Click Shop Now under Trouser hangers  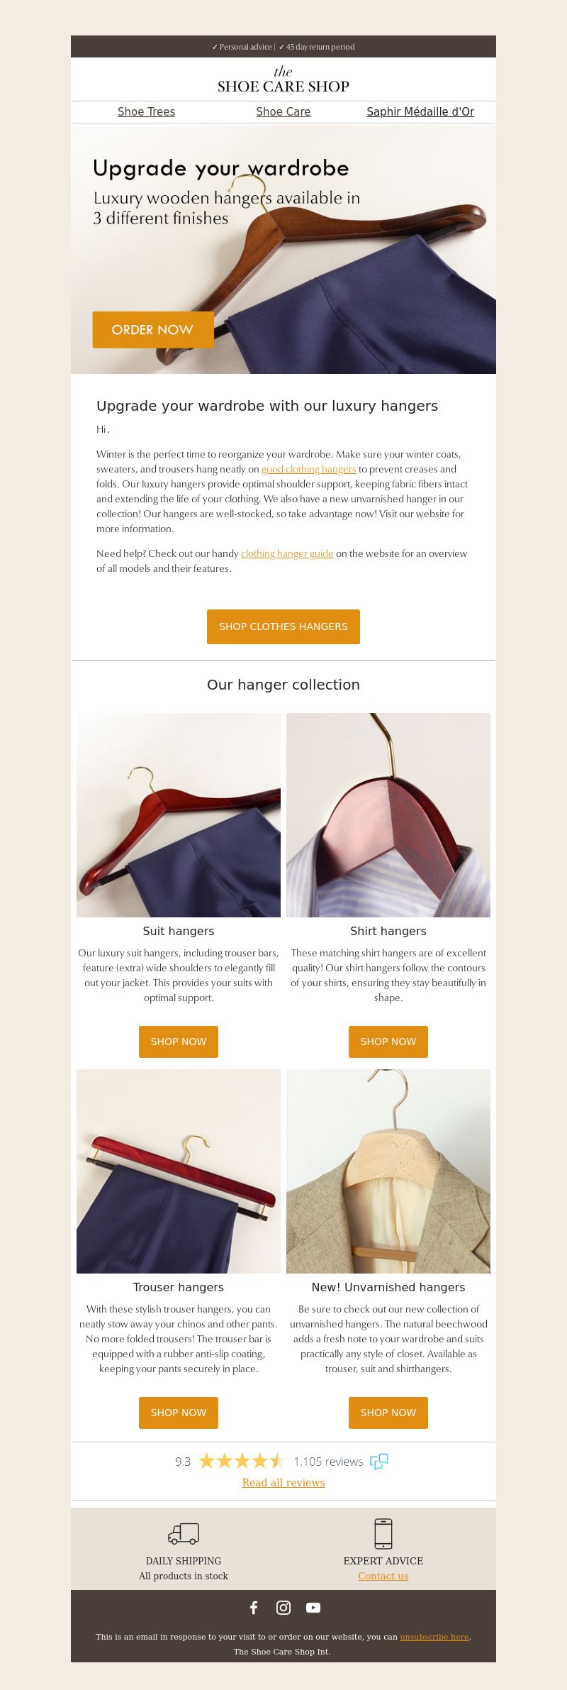pyautogui.click(x=179, y=1413)
